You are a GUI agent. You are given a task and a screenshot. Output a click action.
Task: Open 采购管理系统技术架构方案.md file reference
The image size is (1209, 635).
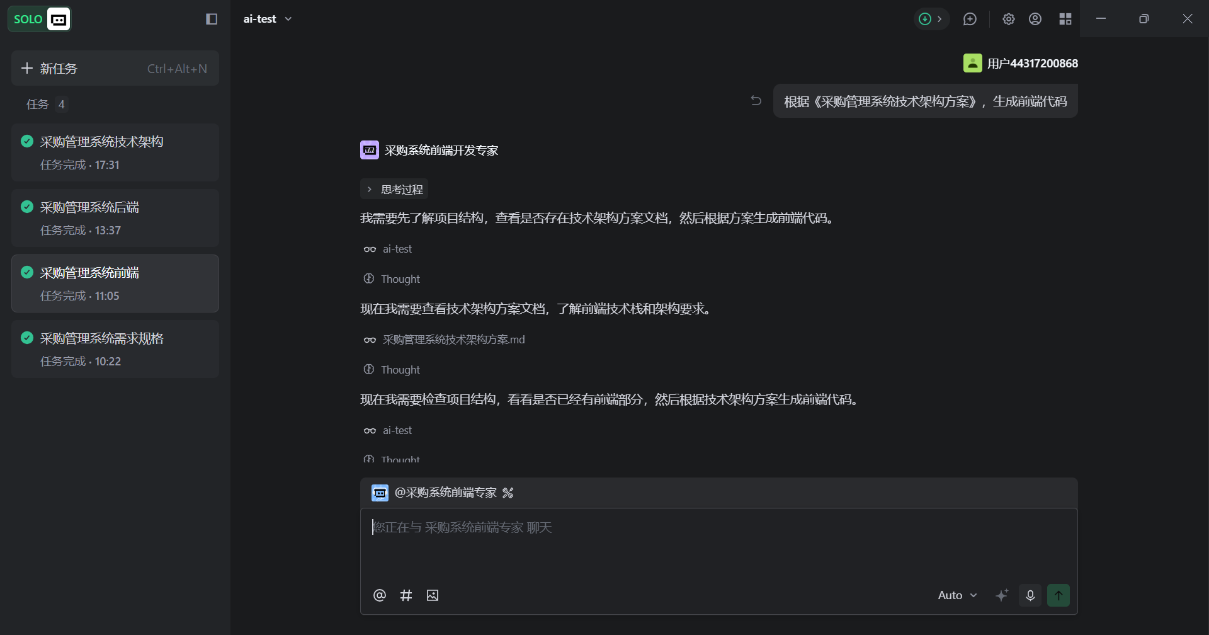[445, 340]
